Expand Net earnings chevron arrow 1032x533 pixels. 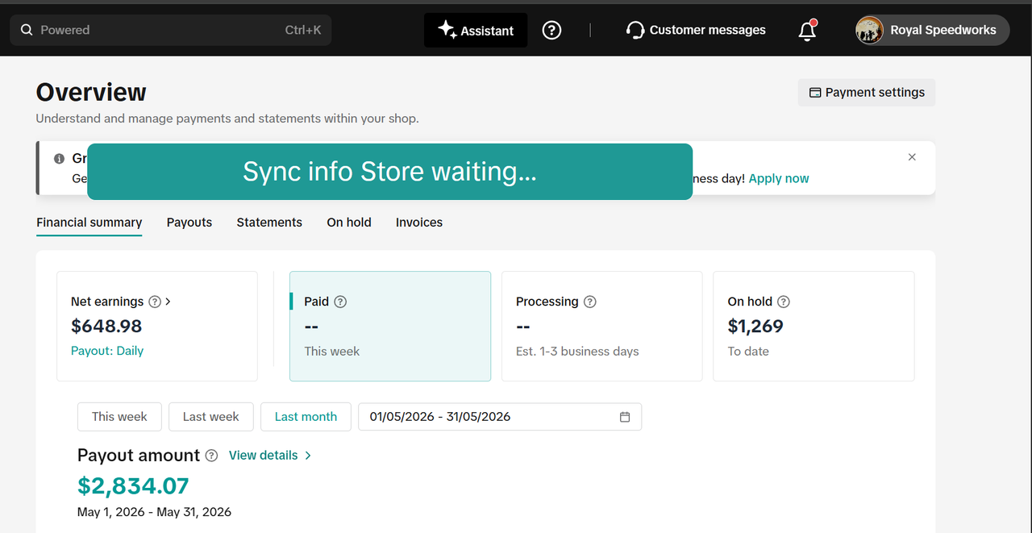click(168, 302)
